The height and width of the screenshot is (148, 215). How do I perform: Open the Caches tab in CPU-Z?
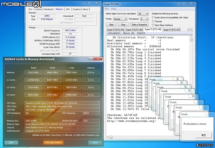point(38,9)
